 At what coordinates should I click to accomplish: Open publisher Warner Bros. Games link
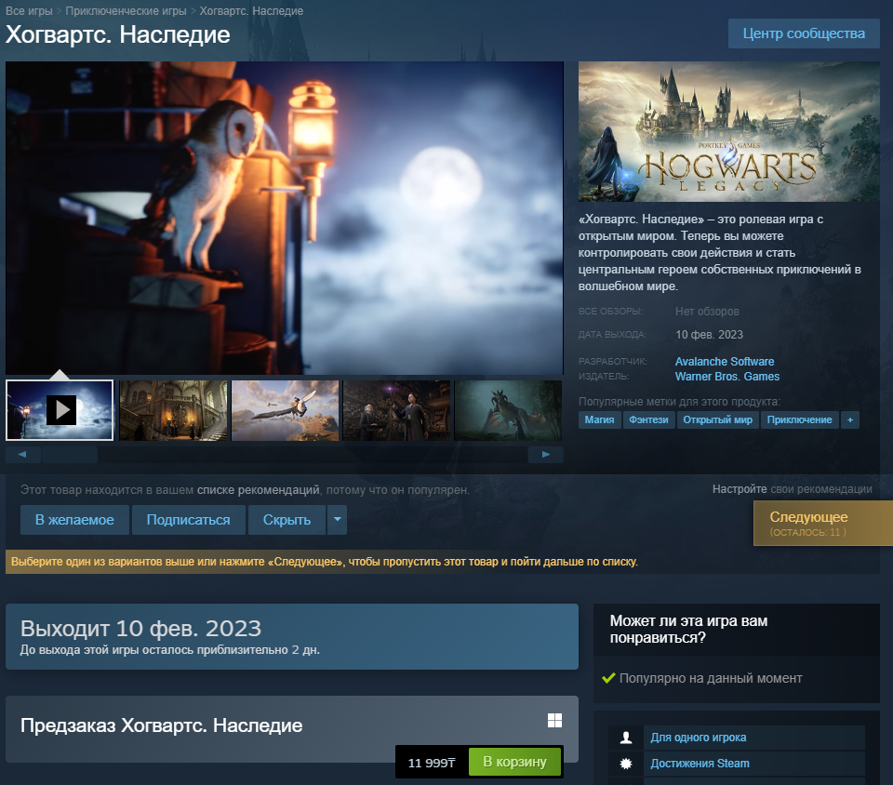tap(727, 377)
